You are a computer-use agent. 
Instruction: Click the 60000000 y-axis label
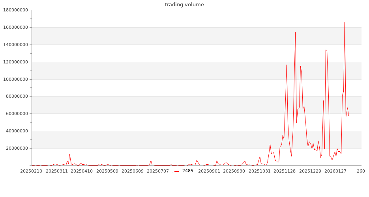pos(18,114)
